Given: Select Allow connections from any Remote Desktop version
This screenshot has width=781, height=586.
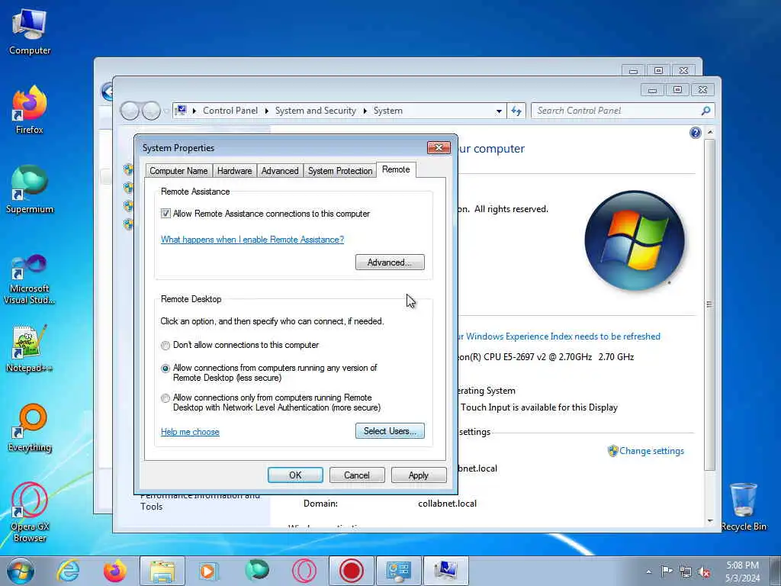Looking at the screenshot, I should pyautogui.click(x=166, y=369).
